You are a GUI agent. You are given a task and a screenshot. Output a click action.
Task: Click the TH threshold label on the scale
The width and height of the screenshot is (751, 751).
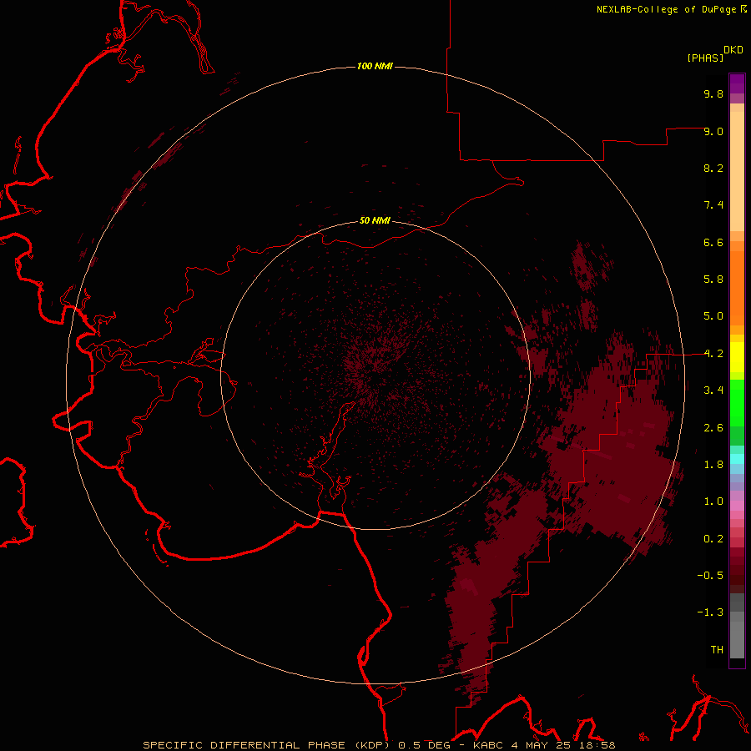[x=717, y=650]
